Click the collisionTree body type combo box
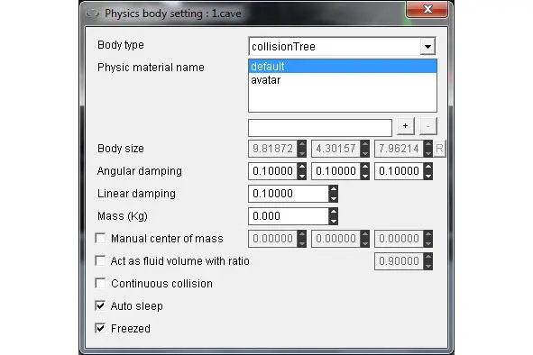 click(342, 47)
